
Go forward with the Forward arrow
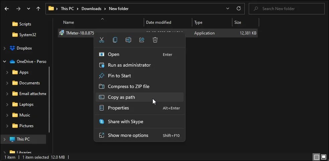tap(18, 9)
